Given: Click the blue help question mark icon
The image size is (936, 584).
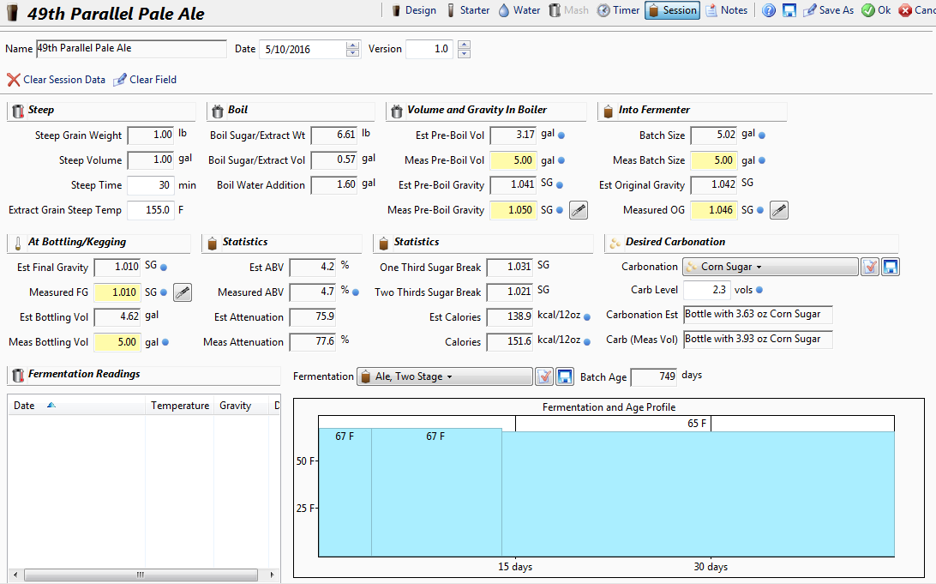Looking at the screenshot, I should pyautogui.click(x=769, y=10).
